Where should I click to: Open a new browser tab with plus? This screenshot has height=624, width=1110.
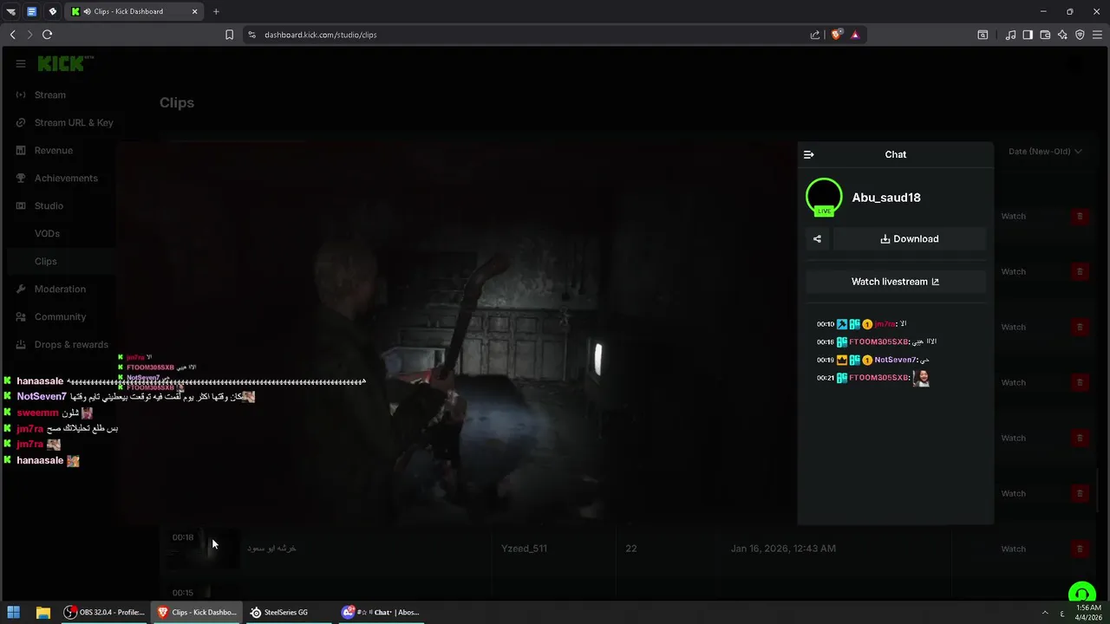[x=216, y=11]
